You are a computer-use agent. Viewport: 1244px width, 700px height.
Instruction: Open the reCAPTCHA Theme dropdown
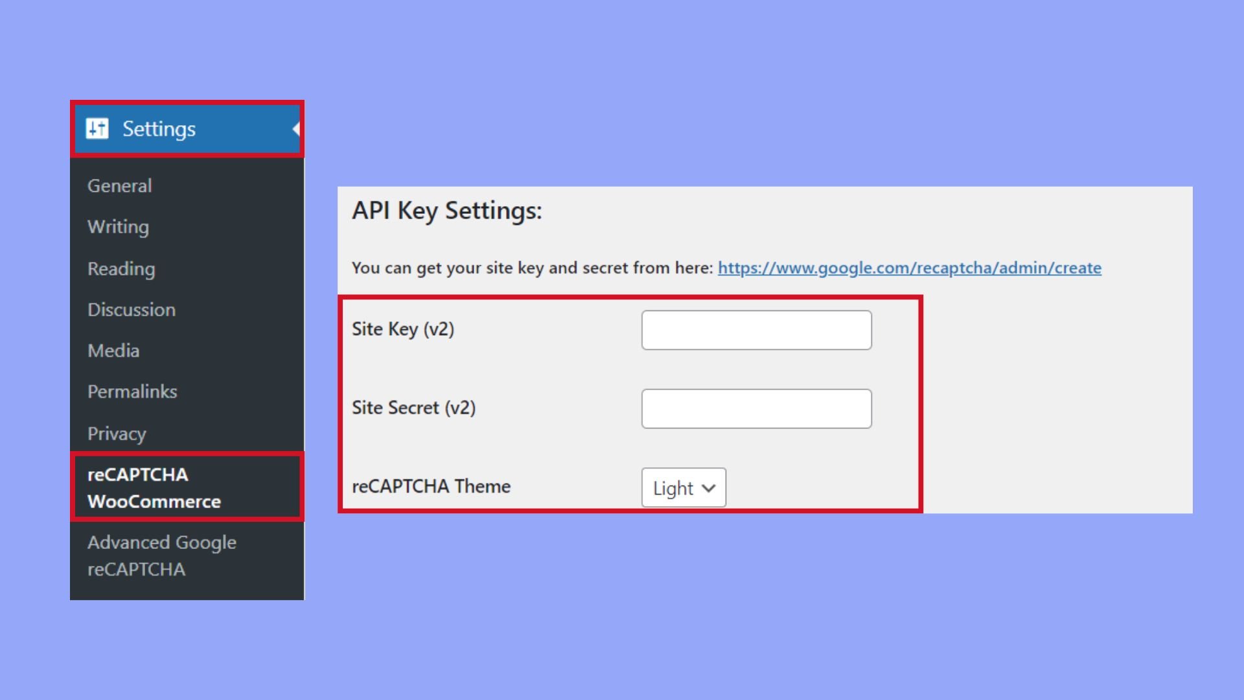[684, 488]
